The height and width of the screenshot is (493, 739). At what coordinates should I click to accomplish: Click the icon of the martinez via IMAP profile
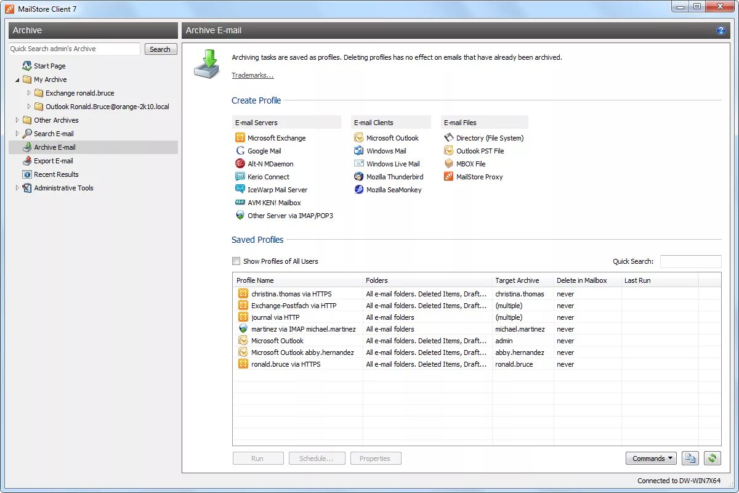click(243, 329)
